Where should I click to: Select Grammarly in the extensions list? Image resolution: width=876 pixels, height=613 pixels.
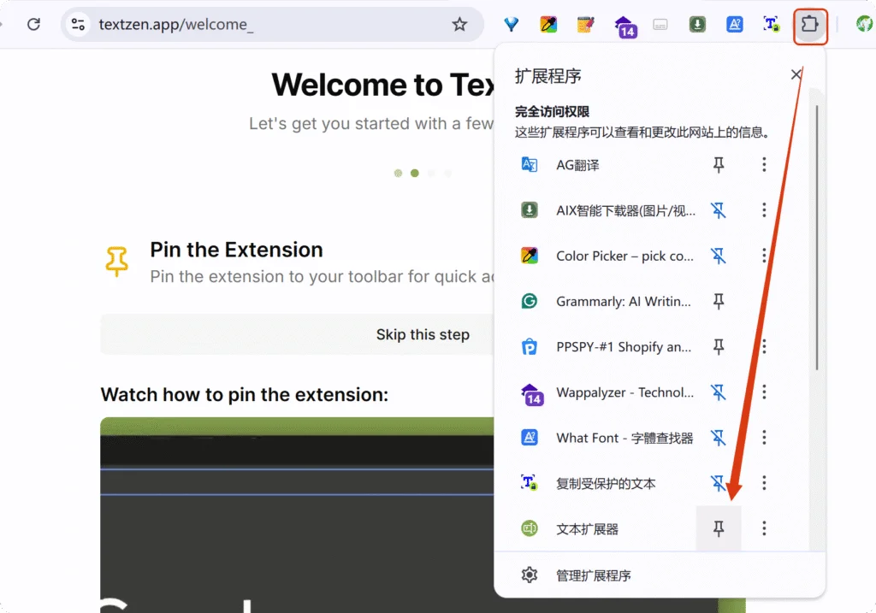(x=623, y=301)
